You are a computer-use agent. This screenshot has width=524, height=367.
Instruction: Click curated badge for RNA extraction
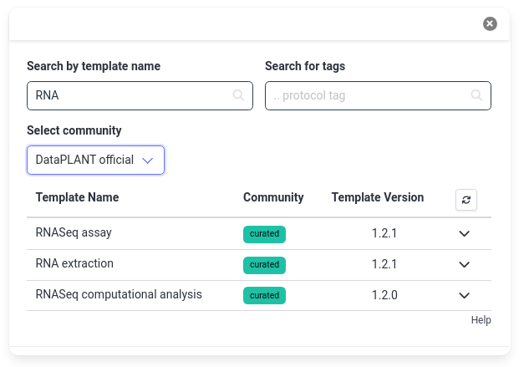click(264, 265)
